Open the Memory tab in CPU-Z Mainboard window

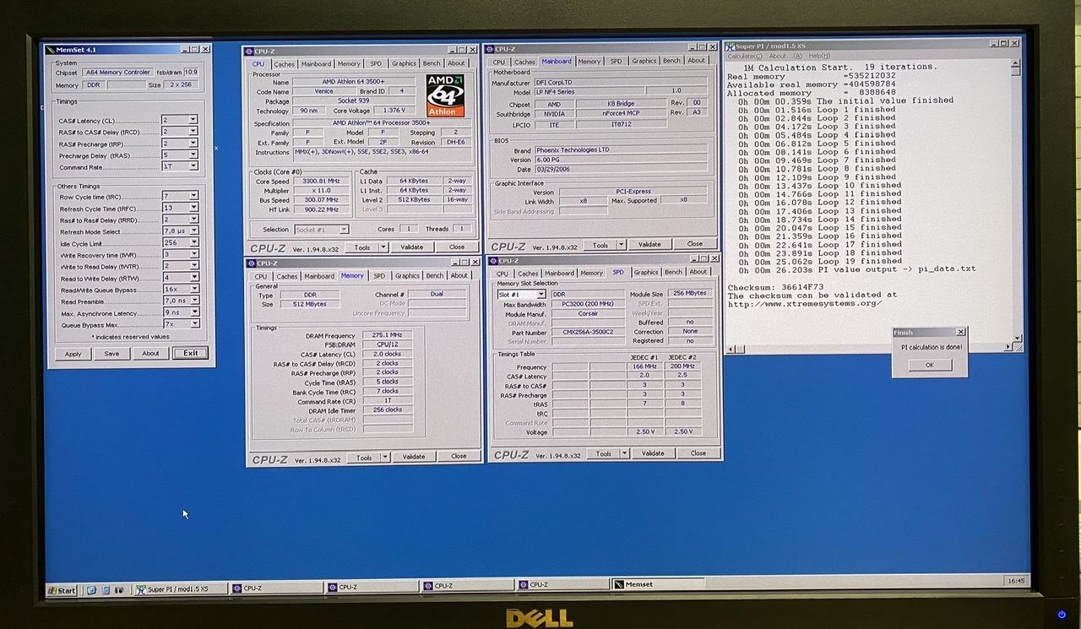point(589,61)
